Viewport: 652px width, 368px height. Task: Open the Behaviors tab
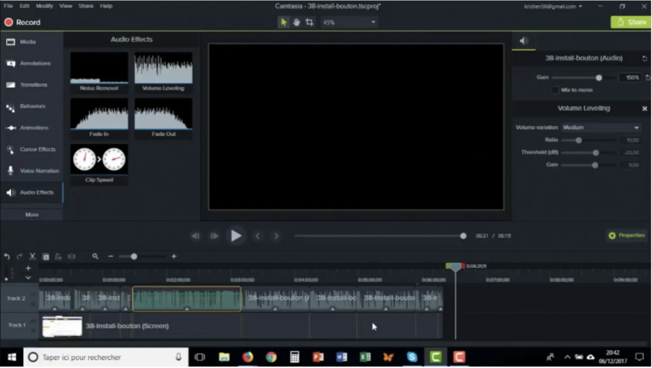pos(32,106)
